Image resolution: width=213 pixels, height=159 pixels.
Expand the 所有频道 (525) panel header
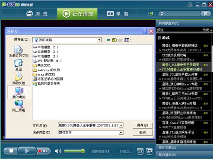tap(184, 23)
